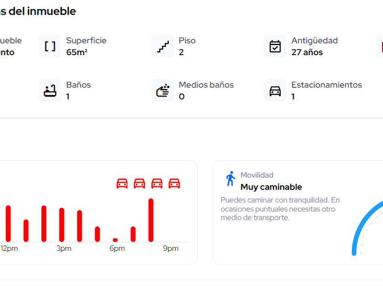Click the Baños bathtub icon

(50, 91)
